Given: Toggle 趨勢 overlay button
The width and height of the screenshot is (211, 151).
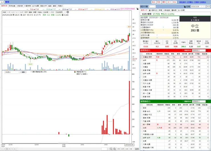Looking at the screenshot, I should coord(31,12).
